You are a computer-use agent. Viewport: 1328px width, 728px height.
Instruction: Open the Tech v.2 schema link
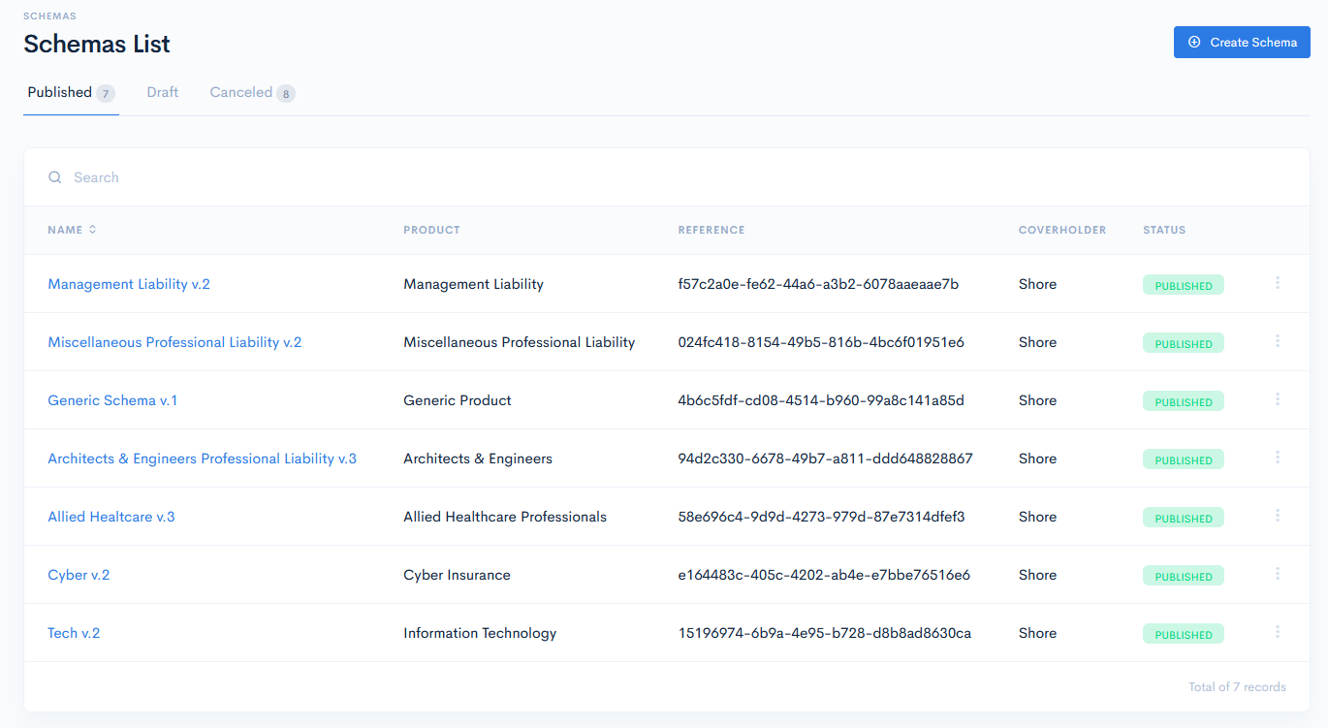(74, 633)
